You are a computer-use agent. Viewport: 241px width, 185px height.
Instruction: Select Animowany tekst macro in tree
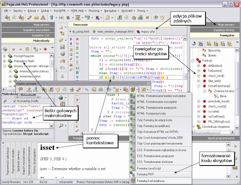[x=30, y=76]
